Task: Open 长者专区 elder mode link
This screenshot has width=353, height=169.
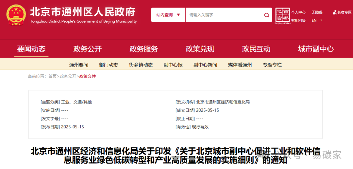Action: pyautogui.click(x=344, y=12)
